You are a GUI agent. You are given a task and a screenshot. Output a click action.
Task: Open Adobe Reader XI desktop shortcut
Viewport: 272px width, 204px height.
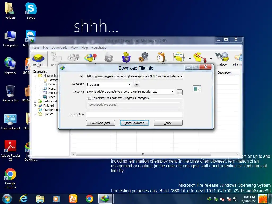[x=10, y=151]
